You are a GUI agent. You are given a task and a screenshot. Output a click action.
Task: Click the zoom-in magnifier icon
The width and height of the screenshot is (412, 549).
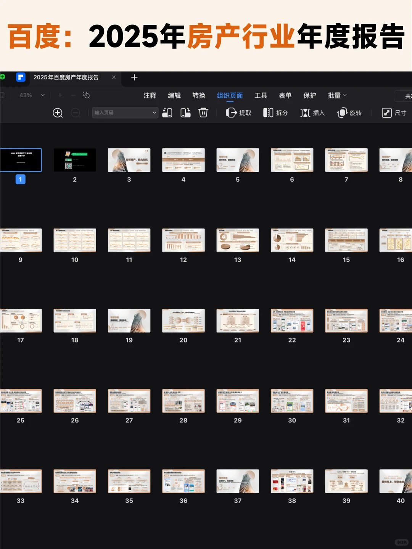(58, 113)
